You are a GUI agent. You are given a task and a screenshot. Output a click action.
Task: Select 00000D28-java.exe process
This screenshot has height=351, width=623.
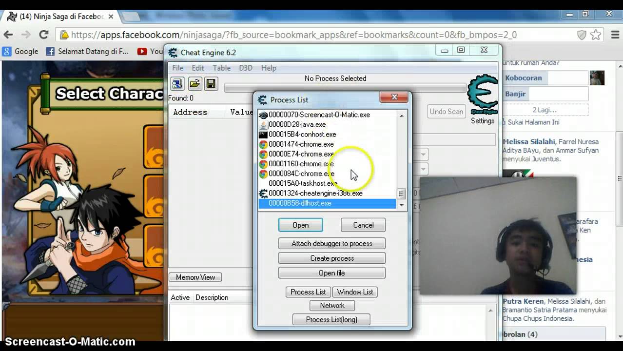pyautogui.click(x=327, y=124)
